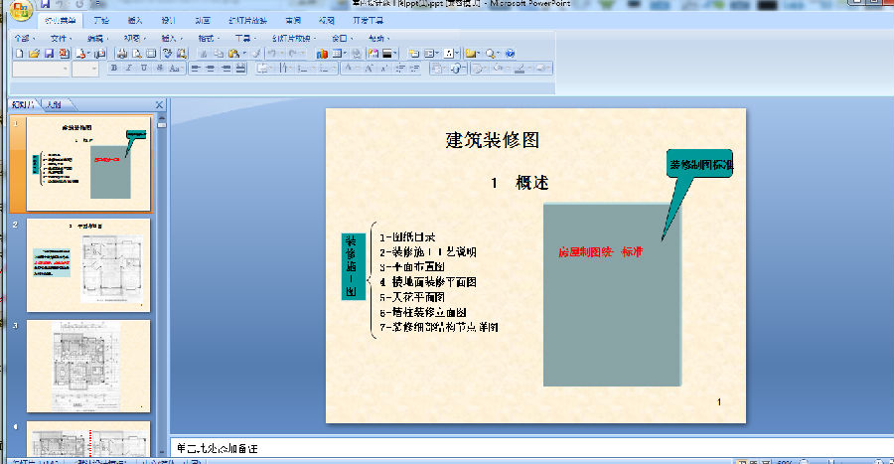Click Save in the Quick Access Toolbar

click(45, 3)
